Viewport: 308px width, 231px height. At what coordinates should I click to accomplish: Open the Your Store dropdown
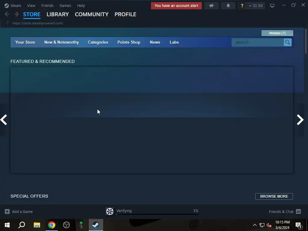(x=25, y=42)
